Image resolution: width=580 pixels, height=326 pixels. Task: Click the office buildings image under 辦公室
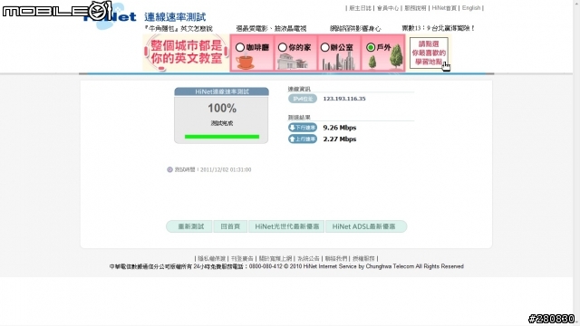(338, 62)
